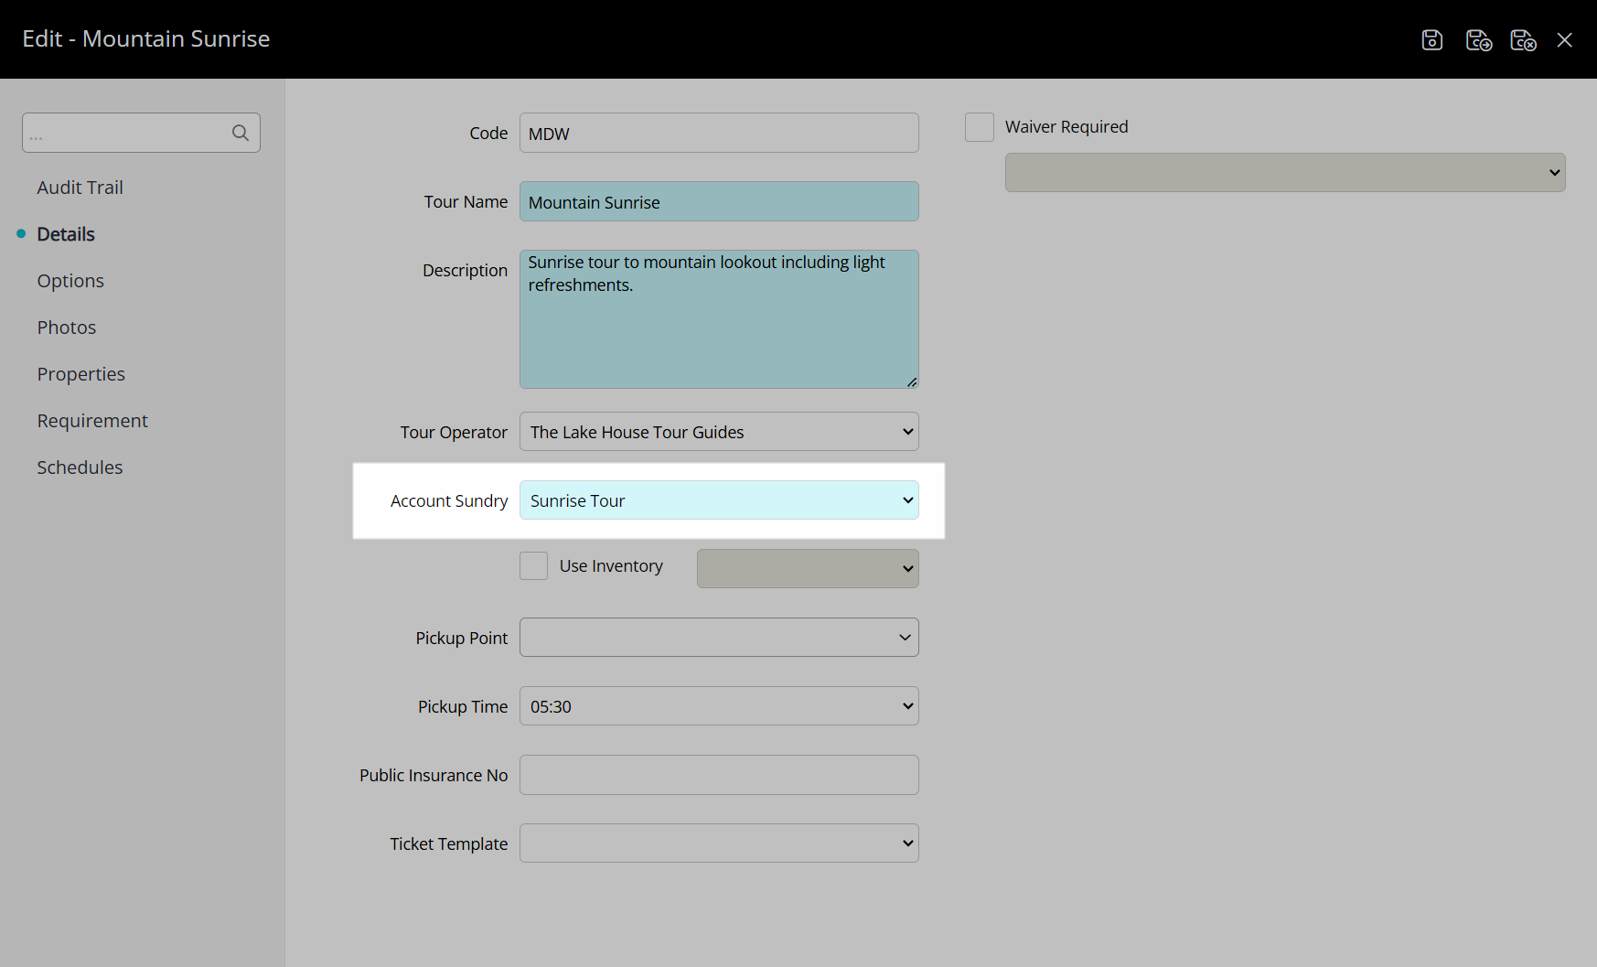Close the Edit Mountain Sunrise window

click(x=1565, y=40)
